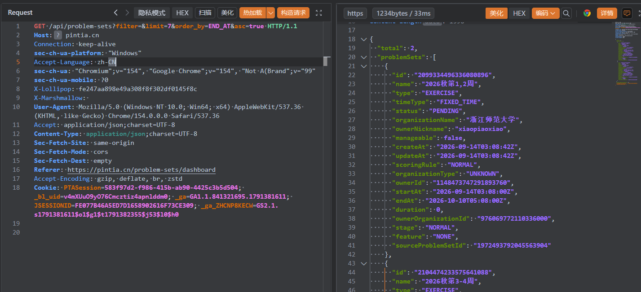
Task: Toggle 隐私模式 privacy mode
Action: tap(152, 13)
